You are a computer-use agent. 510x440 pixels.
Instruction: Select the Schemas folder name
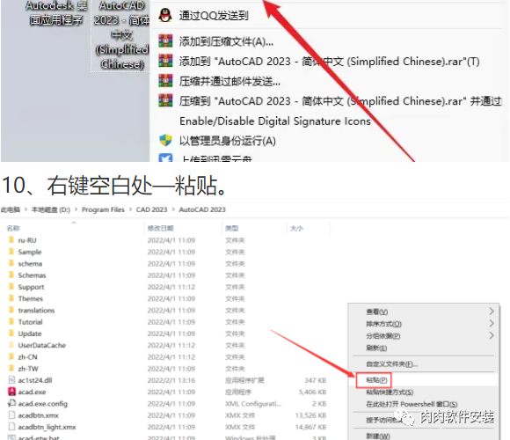tap(32, 275)
